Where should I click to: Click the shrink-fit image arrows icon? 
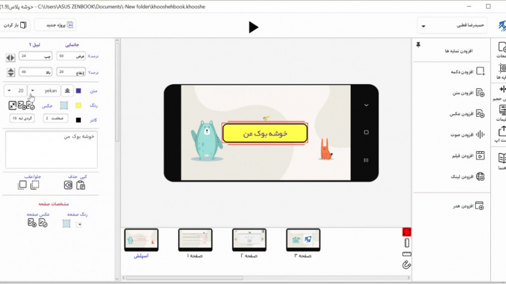tap(12, 106)
